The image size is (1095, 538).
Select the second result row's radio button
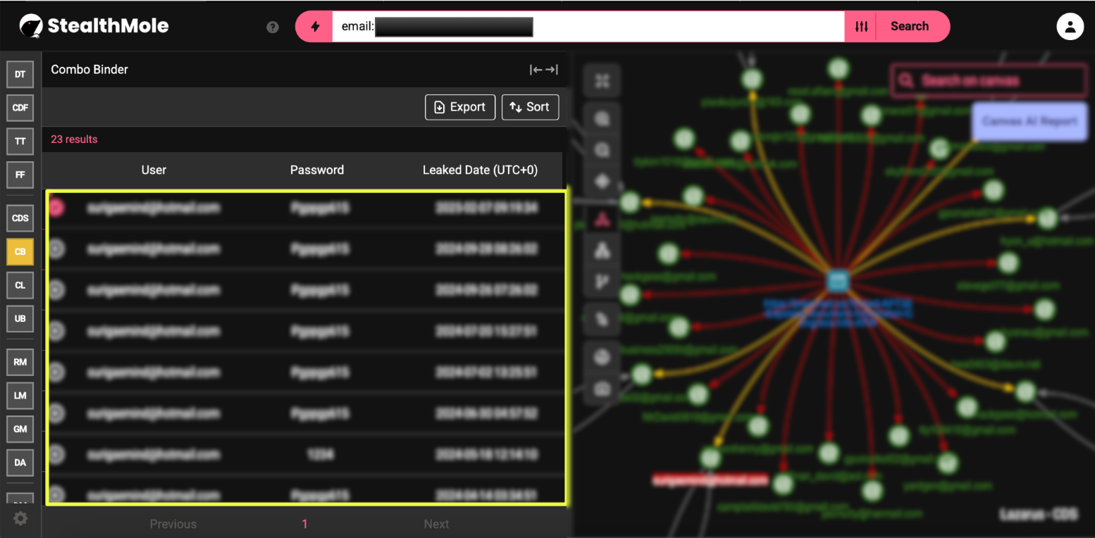click(56, 249)
